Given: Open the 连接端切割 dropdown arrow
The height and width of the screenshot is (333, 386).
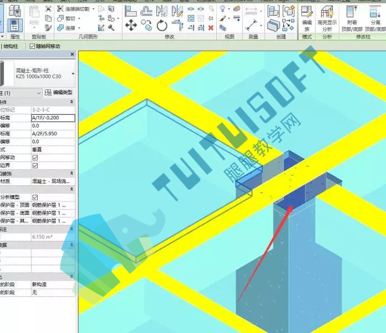Looking at the screenshot, I should [93, 9].
